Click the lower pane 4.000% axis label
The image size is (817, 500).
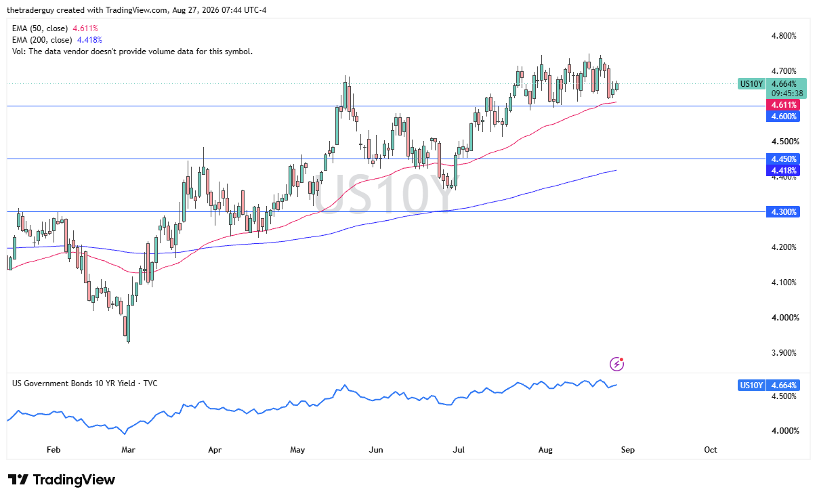784,431
